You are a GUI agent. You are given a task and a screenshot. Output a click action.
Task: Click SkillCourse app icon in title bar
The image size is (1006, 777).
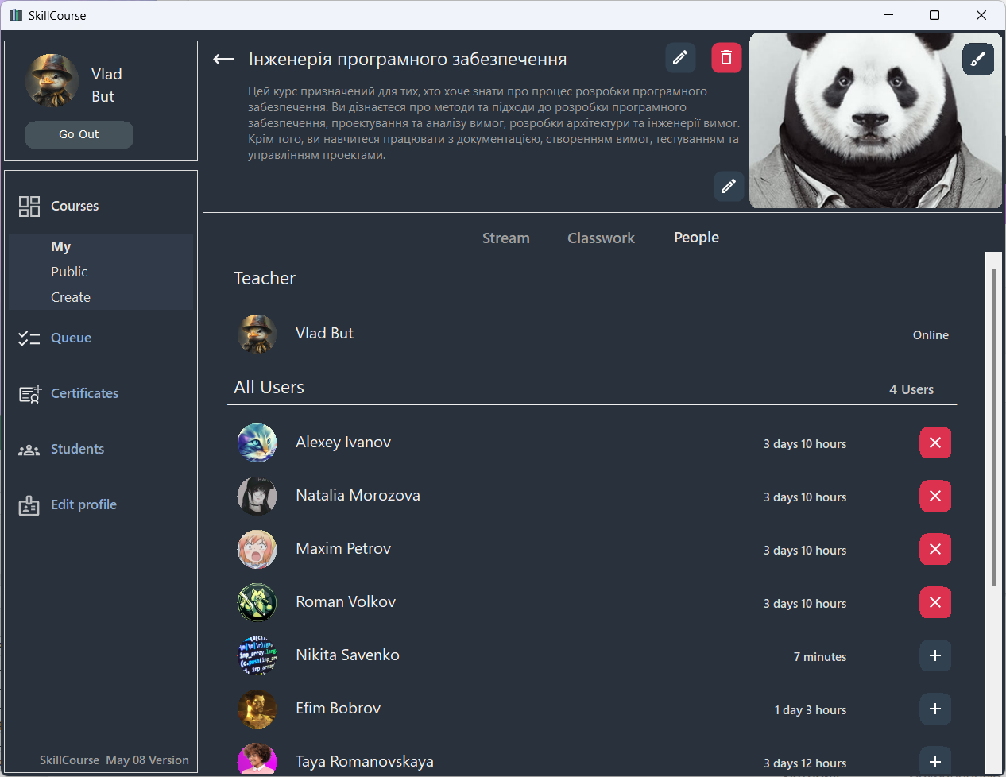(x=16, y=15)
